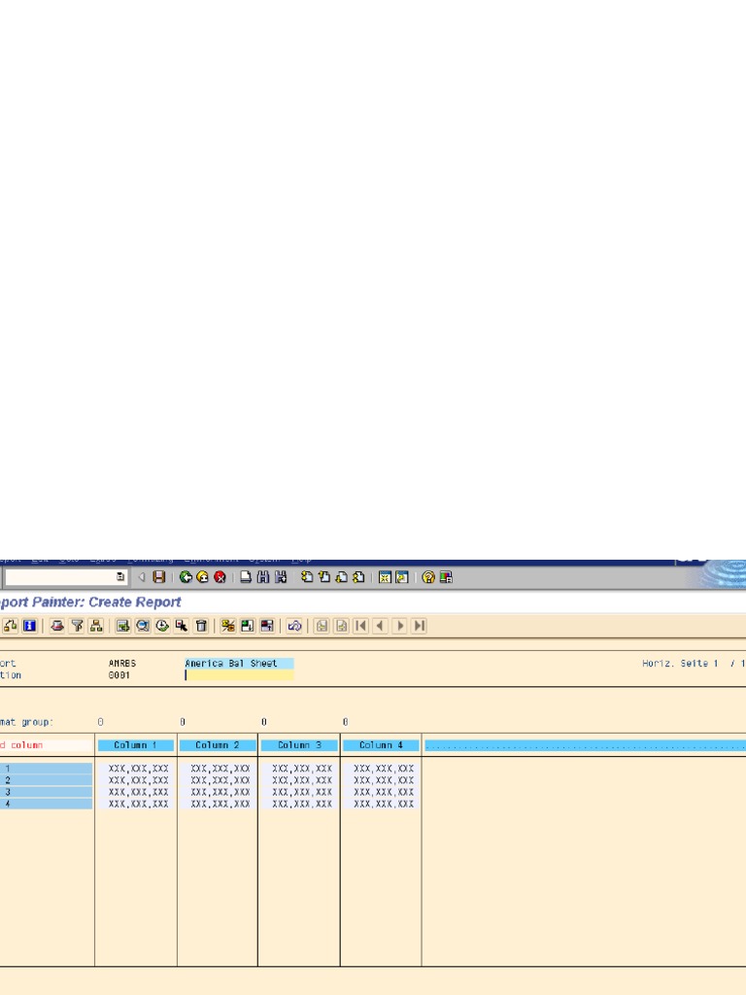Click the Delete trash can icon
The width and height of the screenshot is (746, 995).
(x=201, y=626)
